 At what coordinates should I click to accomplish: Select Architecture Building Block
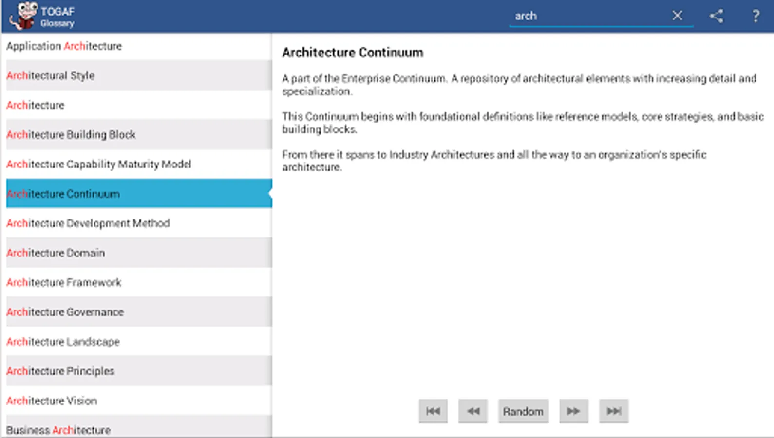click(139, 135)
